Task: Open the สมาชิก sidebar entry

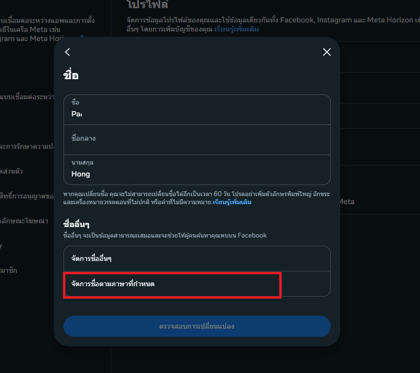Action: click(9, 270)
